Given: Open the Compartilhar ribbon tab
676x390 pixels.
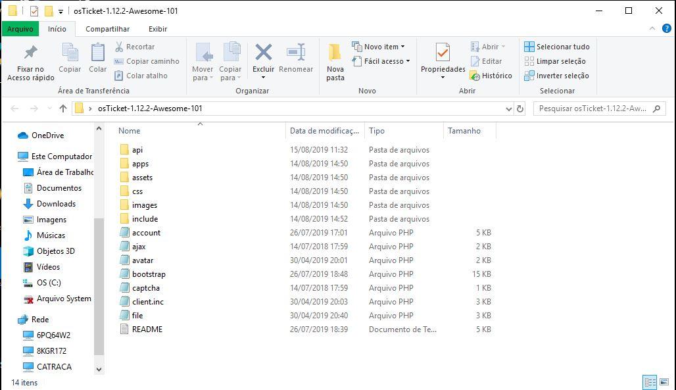Looking at the screenshot, I should point(107,29).
